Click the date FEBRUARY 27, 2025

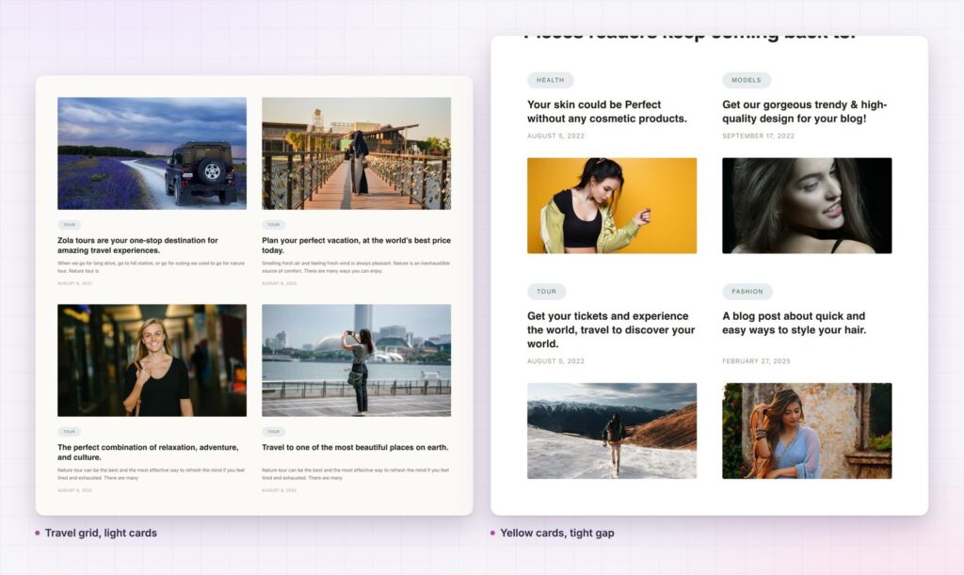756,361
